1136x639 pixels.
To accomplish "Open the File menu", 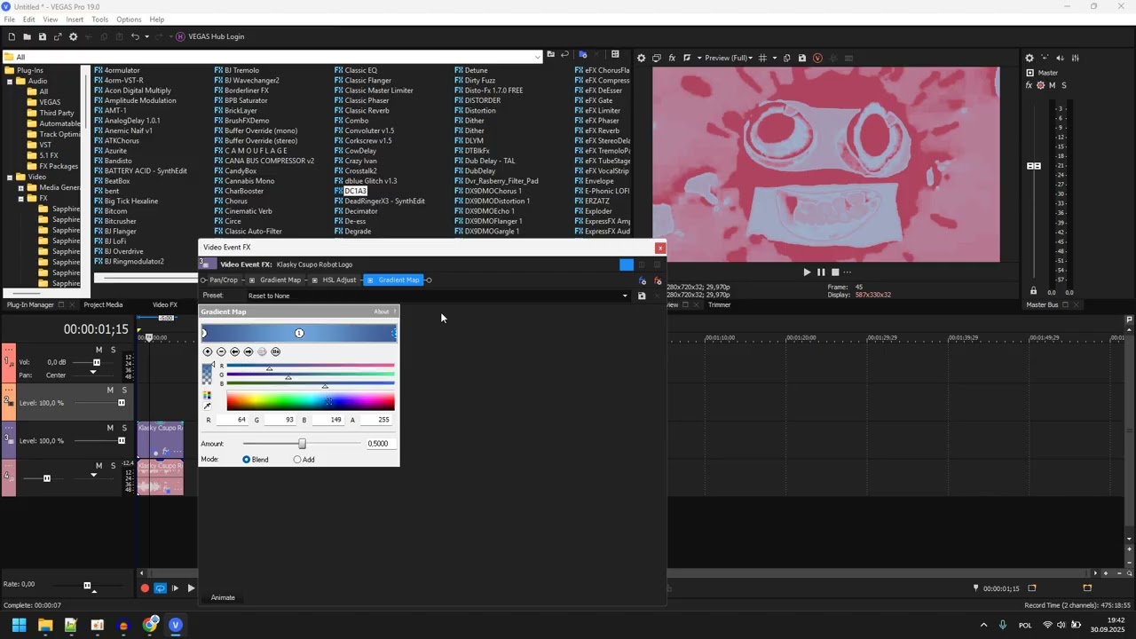I will 9,20.
